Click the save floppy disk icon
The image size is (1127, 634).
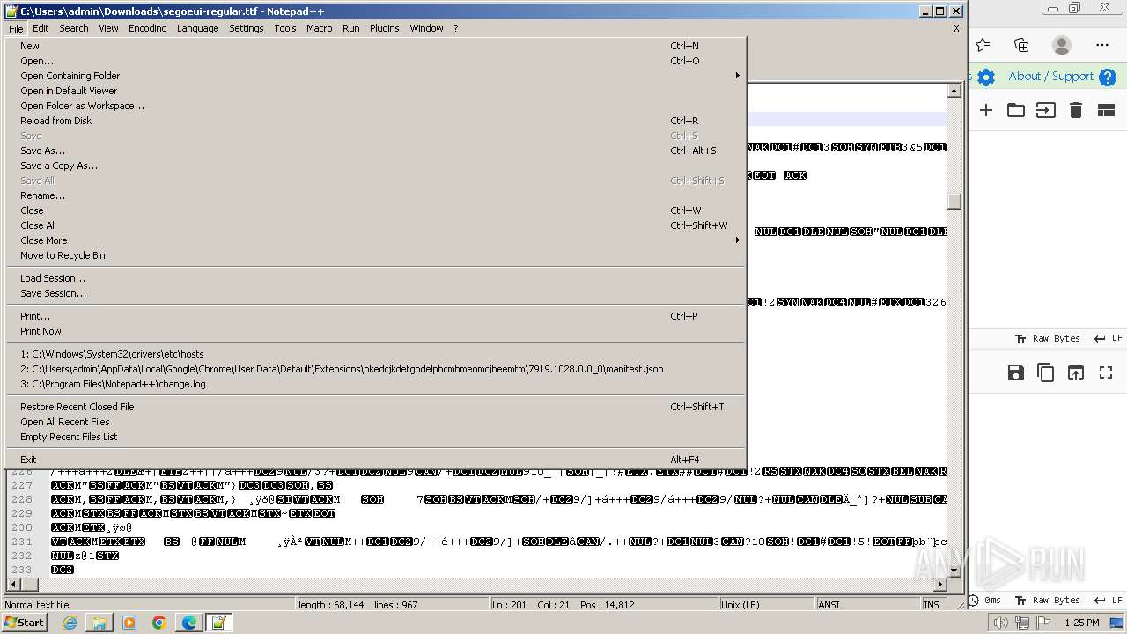point(1016,372)
